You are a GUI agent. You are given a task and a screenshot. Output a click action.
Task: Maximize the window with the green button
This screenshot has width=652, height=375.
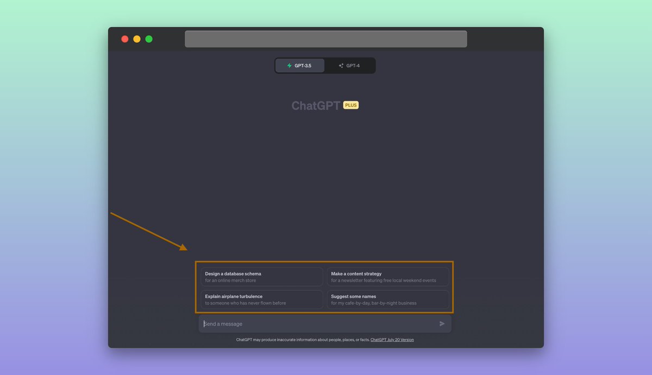149,39
